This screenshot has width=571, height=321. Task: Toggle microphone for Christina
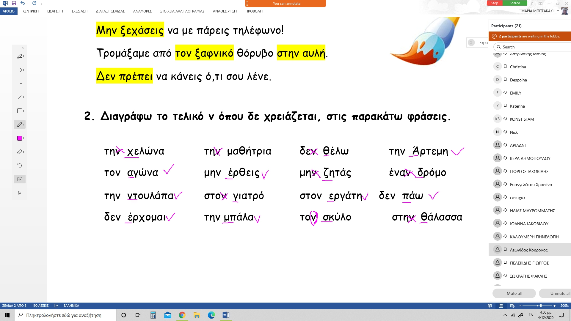click(505, 67)
